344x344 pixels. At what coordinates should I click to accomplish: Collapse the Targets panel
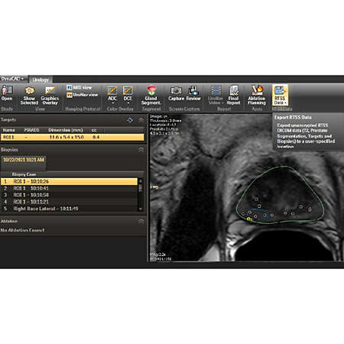pos(141,120)
